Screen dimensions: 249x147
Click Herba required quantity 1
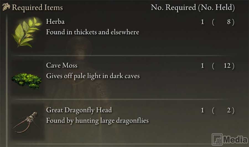click(x=203, y=22)
